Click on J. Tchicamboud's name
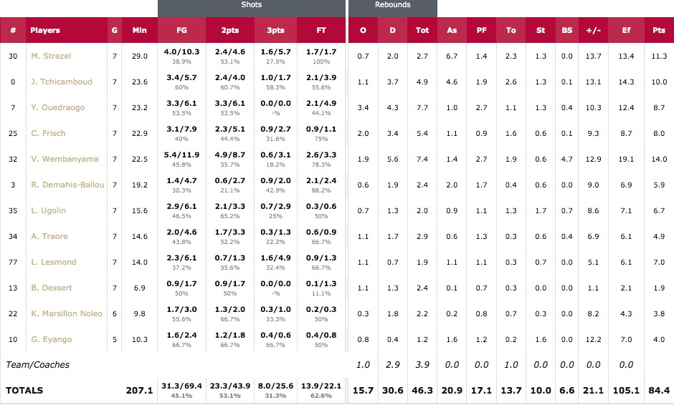Screen dimensions: 674x405 click(61, 82)
